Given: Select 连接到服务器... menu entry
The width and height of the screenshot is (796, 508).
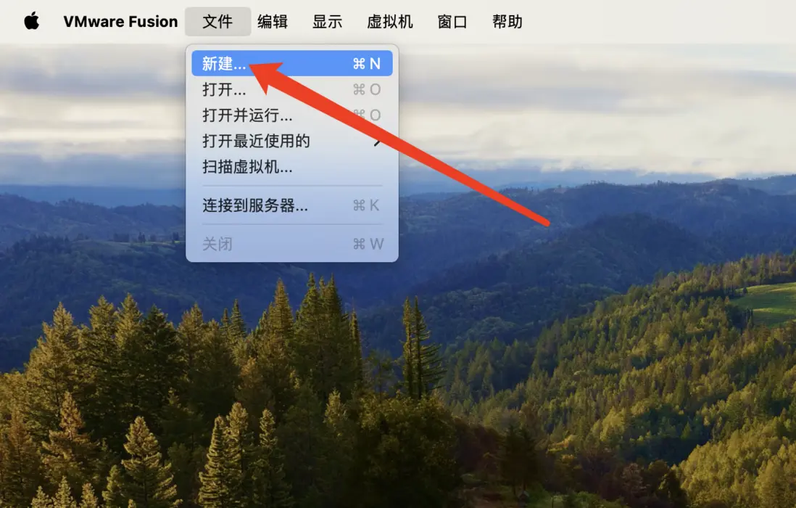Looking at the screenshot, I should click(x=292, y=205).
